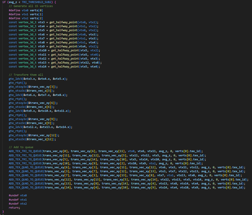Click the vtx3 name in its const declaration
Screen dimensions: 252x215
point(41,22)
